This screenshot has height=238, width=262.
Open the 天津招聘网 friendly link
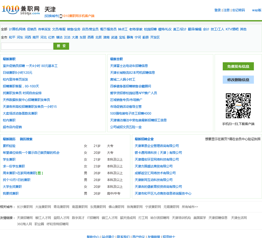[25, 218]
